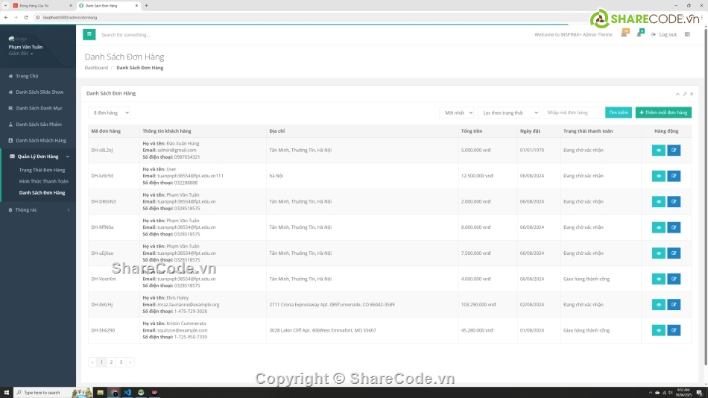Go to pagination page 3
The height and width of the screenshot is (398, 708).
[121, 362]
